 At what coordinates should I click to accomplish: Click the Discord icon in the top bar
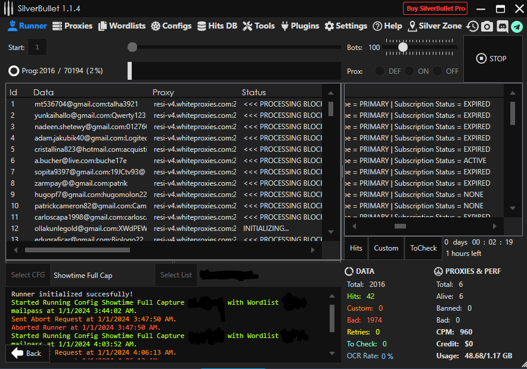503,26
